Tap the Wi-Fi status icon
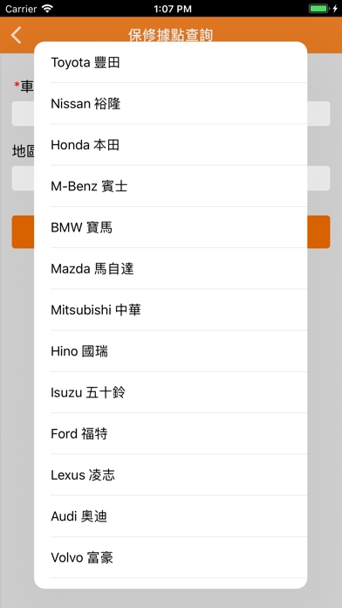 point(47,9)
